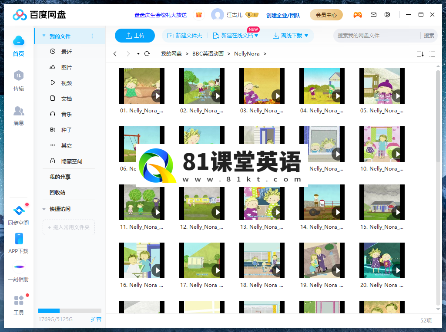Open the navigation history dropdown arrow

(x=138, y=54)
